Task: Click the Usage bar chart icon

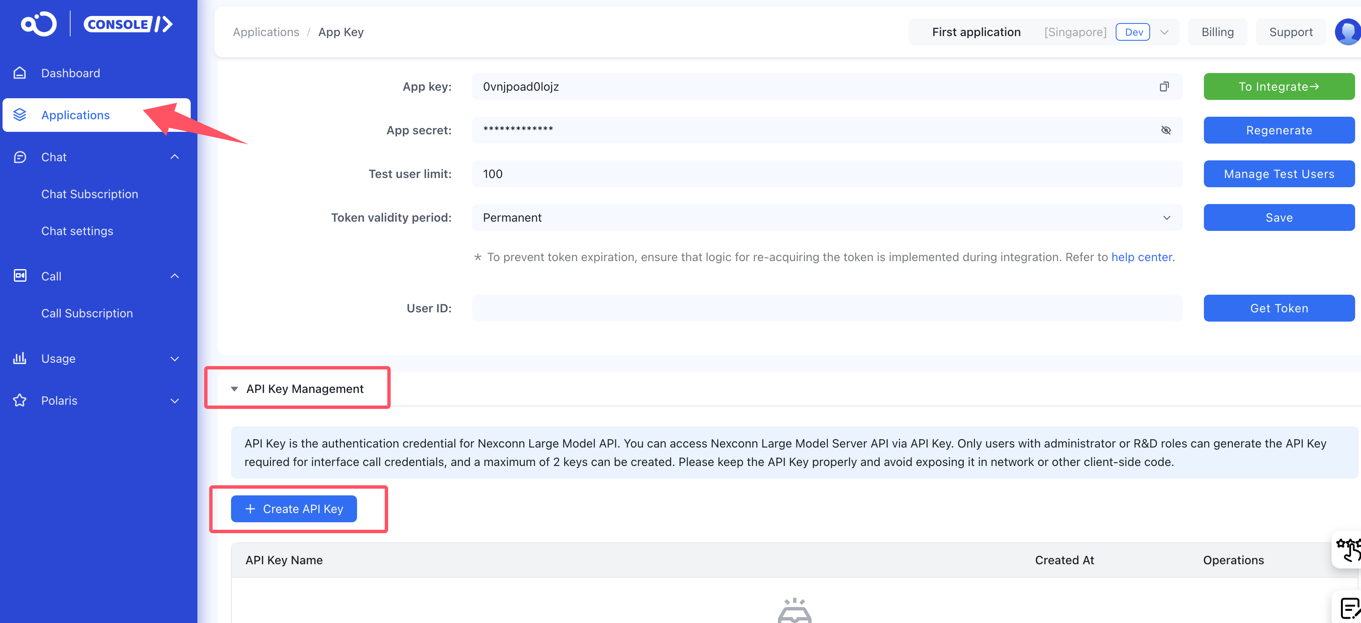Action: (20, 359)
